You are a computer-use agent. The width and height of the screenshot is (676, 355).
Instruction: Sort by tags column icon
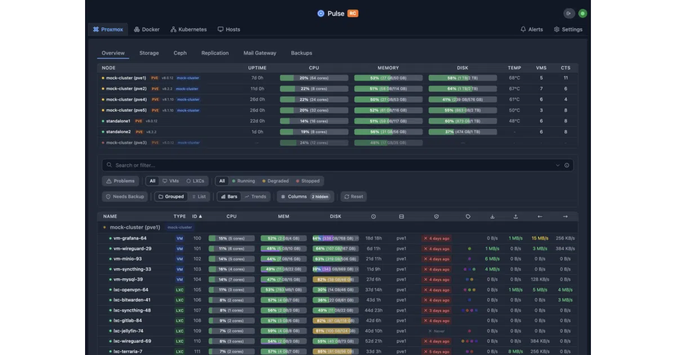[x=468, y=216]
